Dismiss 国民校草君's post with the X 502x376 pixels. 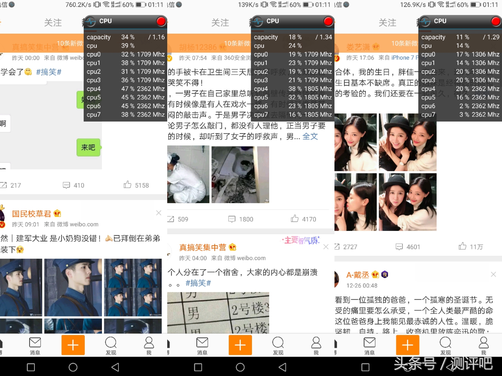click(x=158, y=213)
